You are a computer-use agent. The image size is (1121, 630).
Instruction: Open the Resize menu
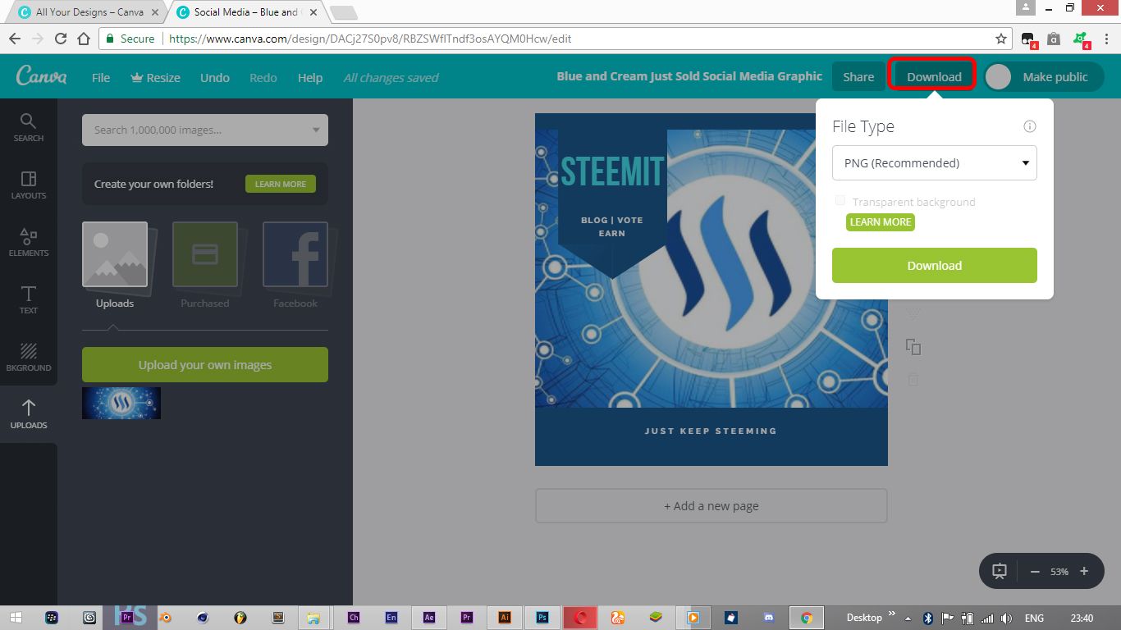point(155,77)
